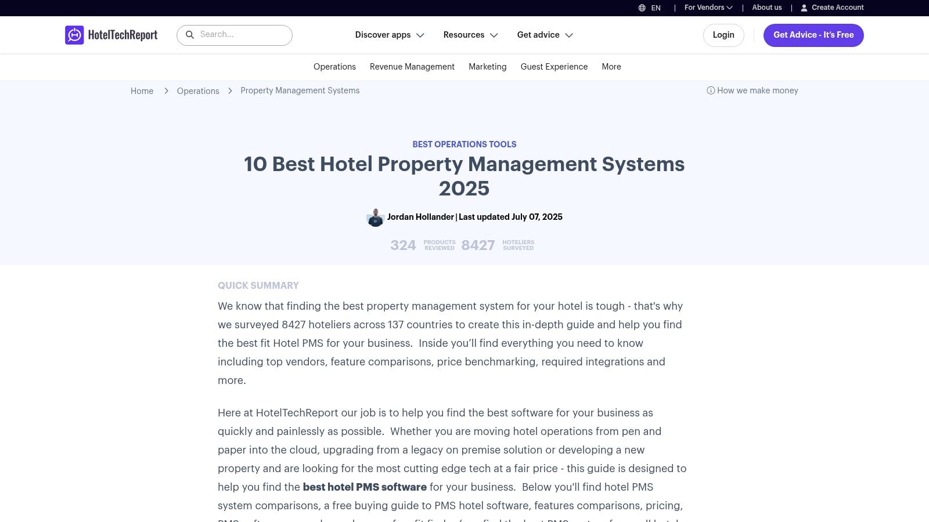The width and height of the screenshot is (929, 522).
Task: Click the HotelTechReport wordmark text
Action: (123, 35)
